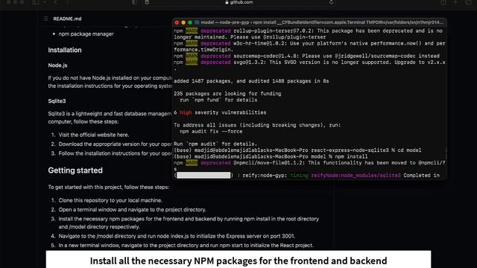Click 'Navigate to the /model directory' step
This screenshot has width=477, height=268.
(177, 236)
